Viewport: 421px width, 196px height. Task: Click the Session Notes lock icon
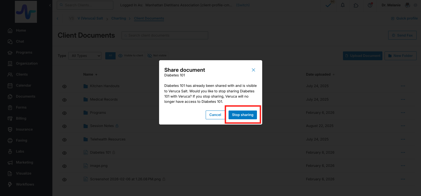click(117, 126)
